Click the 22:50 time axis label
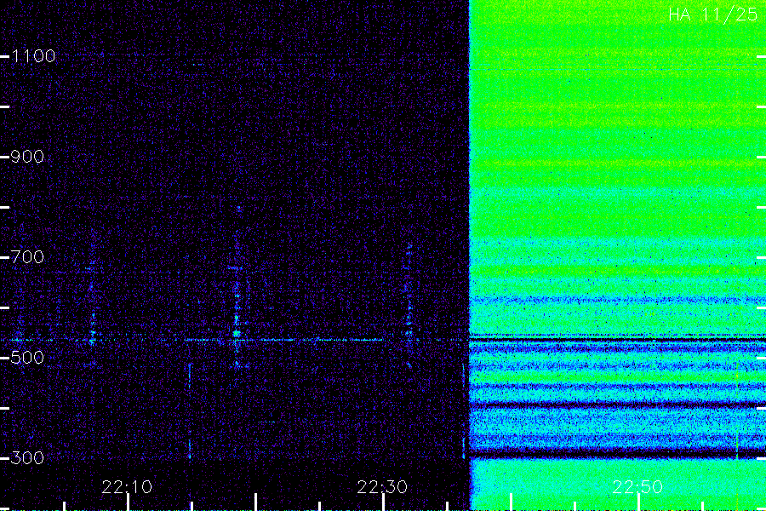 point(637,487)
